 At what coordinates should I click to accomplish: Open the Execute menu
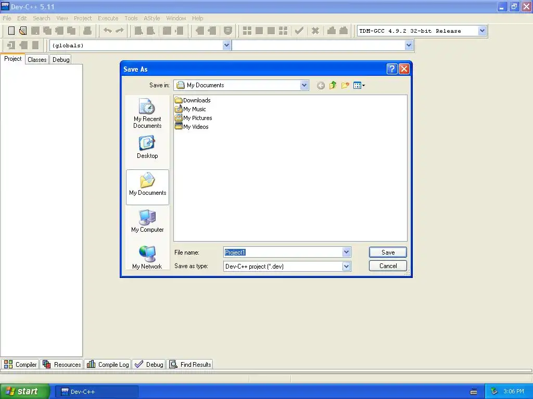point(108,18)
